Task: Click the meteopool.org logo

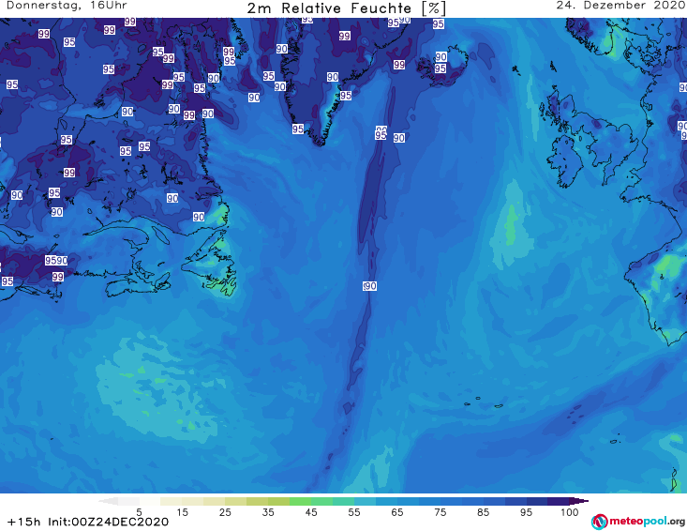Action: point(638,522)
